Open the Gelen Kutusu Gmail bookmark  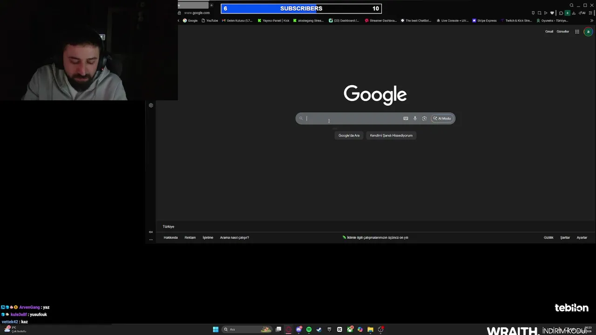point(237,20)
